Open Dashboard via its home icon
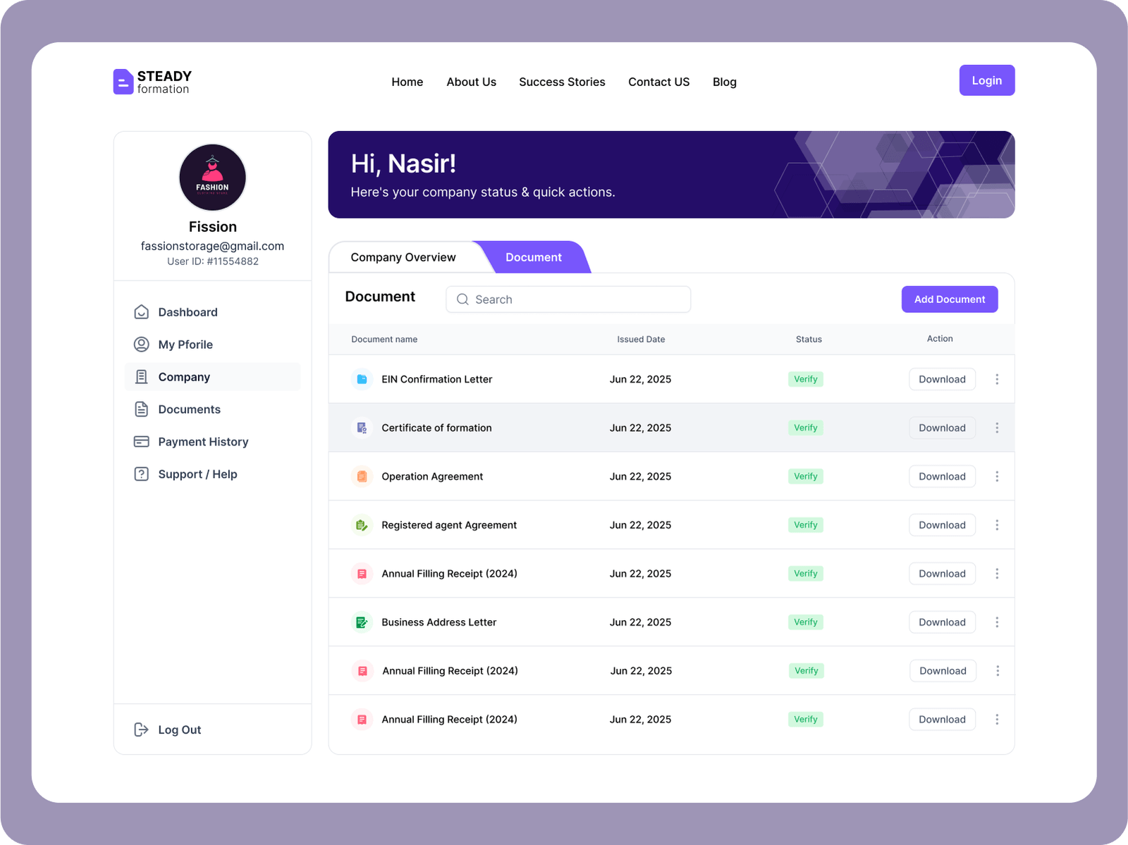The height and width of the screenshot is (845, 1128). (x=141, y=312)
